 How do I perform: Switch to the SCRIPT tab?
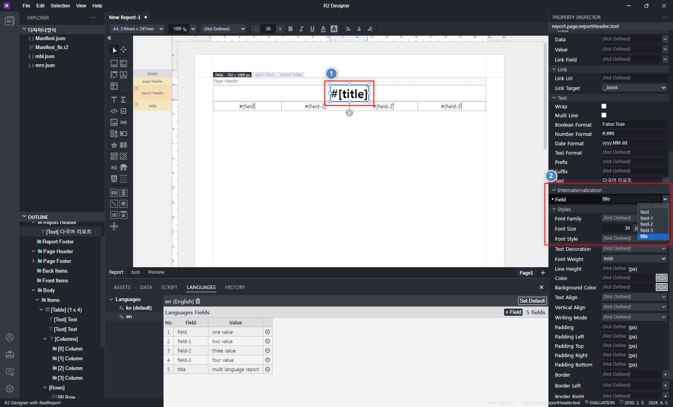click(x=169, y=287)
